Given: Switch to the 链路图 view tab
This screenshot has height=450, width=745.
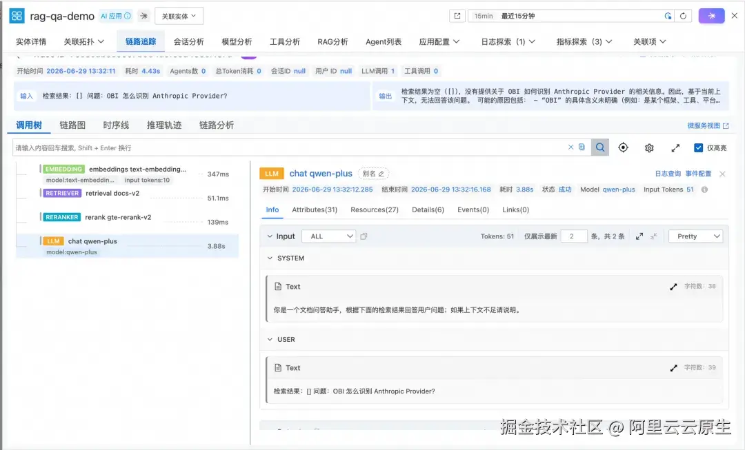Looking at the screenshot, I should click(x=72, y=125).
